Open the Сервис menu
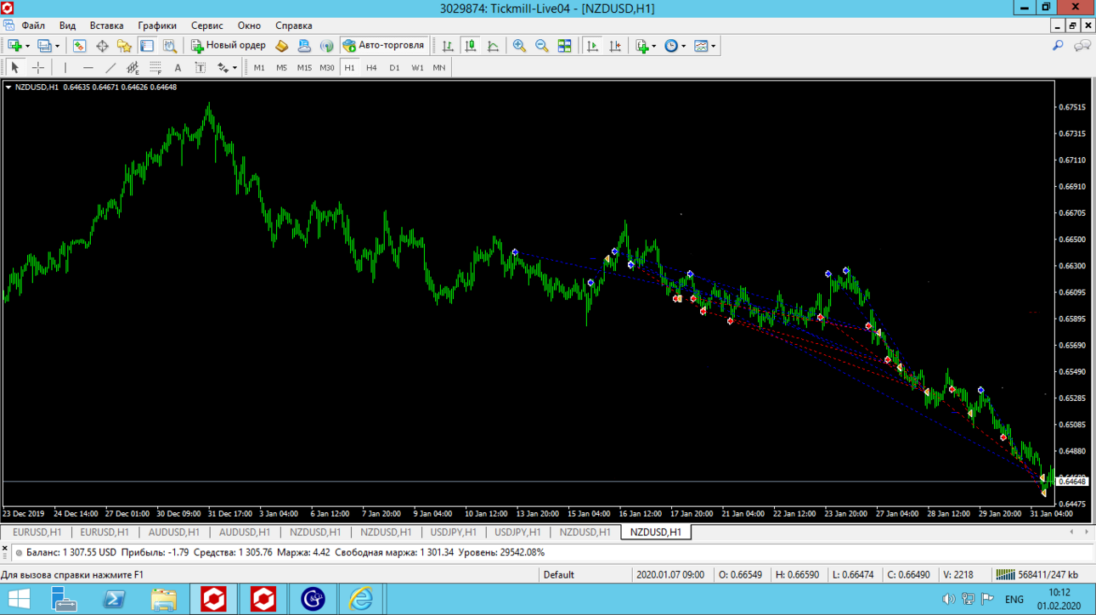The image size is (1096, 615). [207, 25]
